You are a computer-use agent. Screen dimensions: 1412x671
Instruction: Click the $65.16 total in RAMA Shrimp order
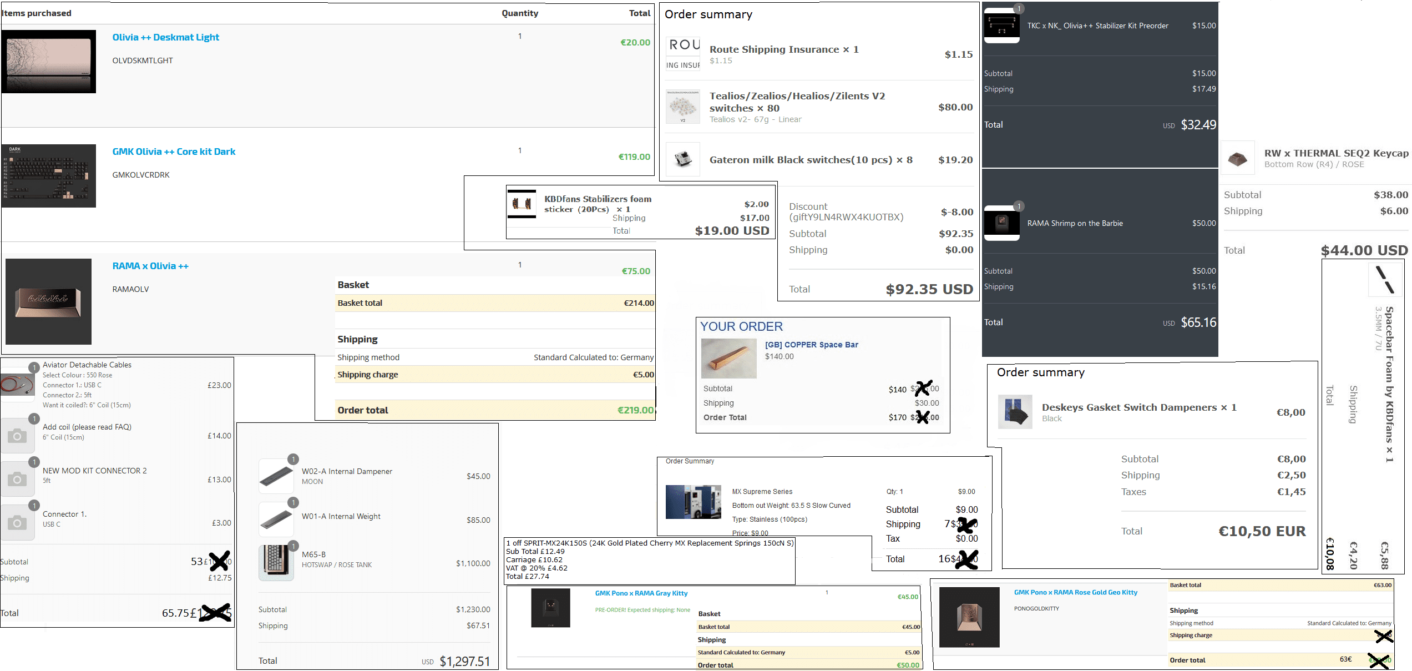click(x=1198, y=322)
